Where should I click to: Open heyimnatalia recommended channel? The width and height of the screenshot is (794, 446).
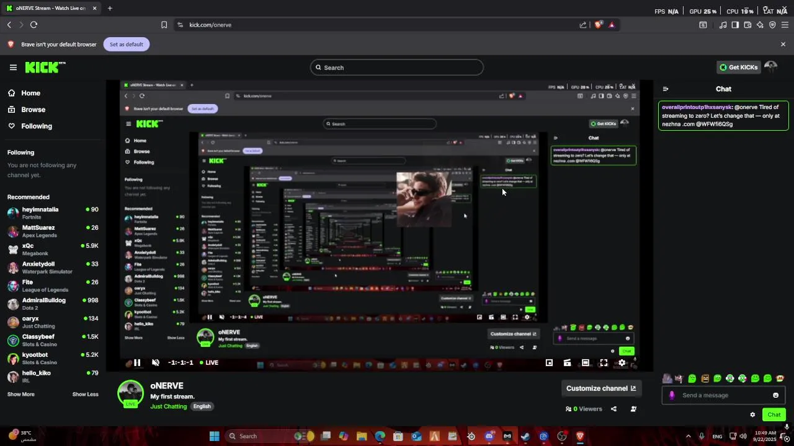[53, 213]
